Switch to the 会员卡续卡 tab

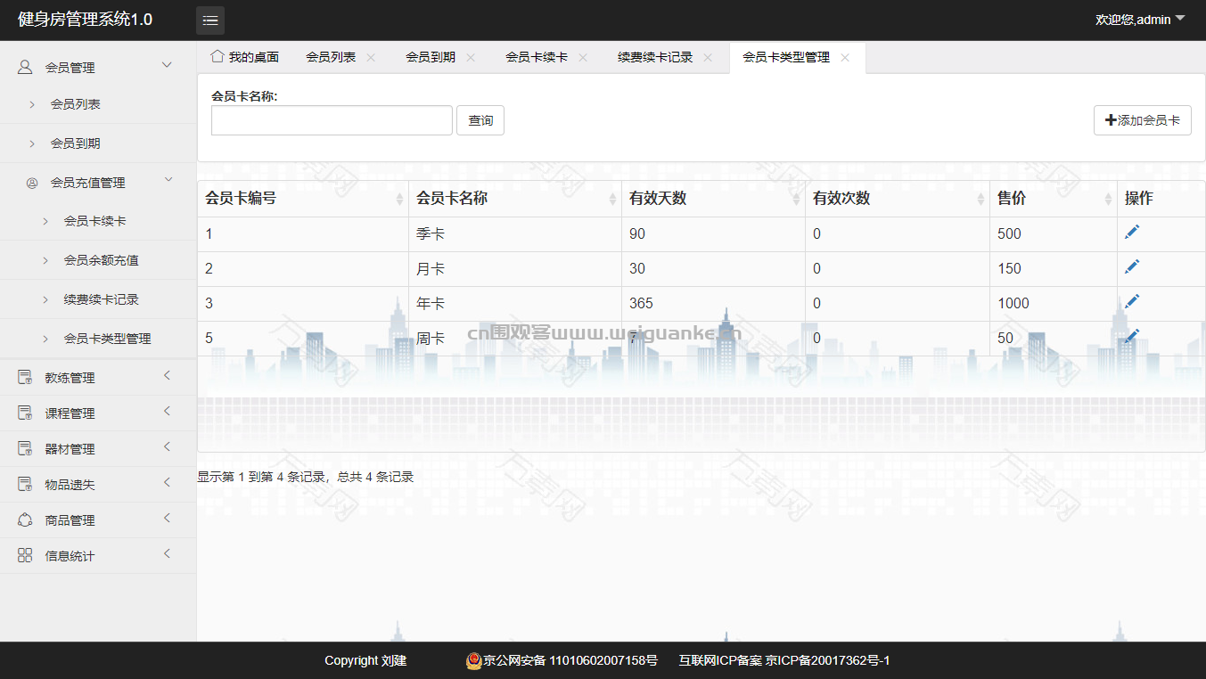[x=537, y=57]
